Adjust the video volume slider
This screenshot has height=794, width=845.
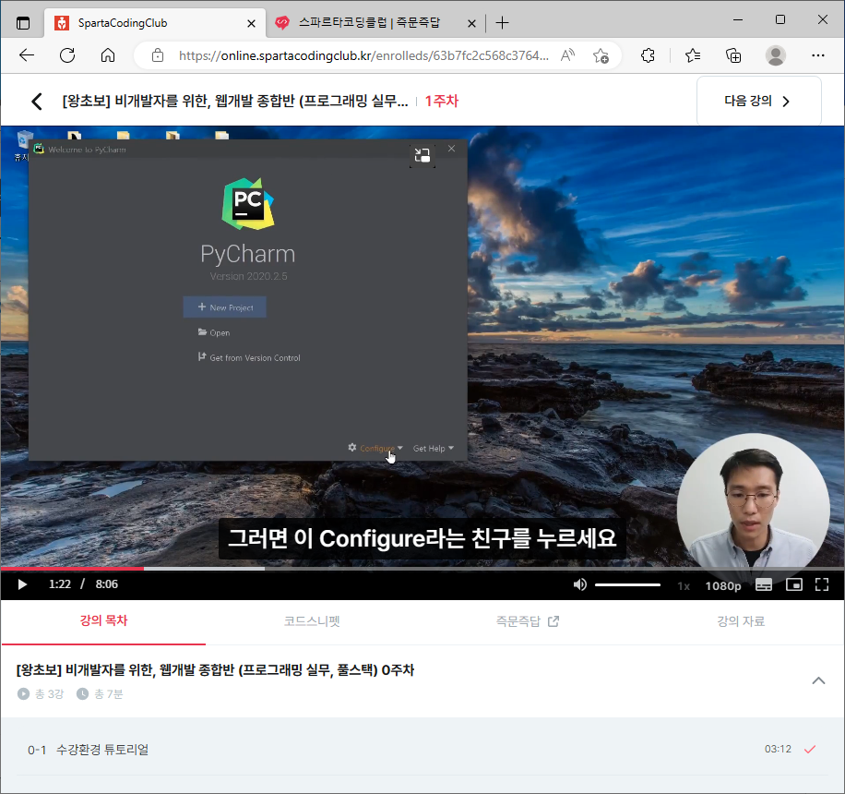pos(627,584)
